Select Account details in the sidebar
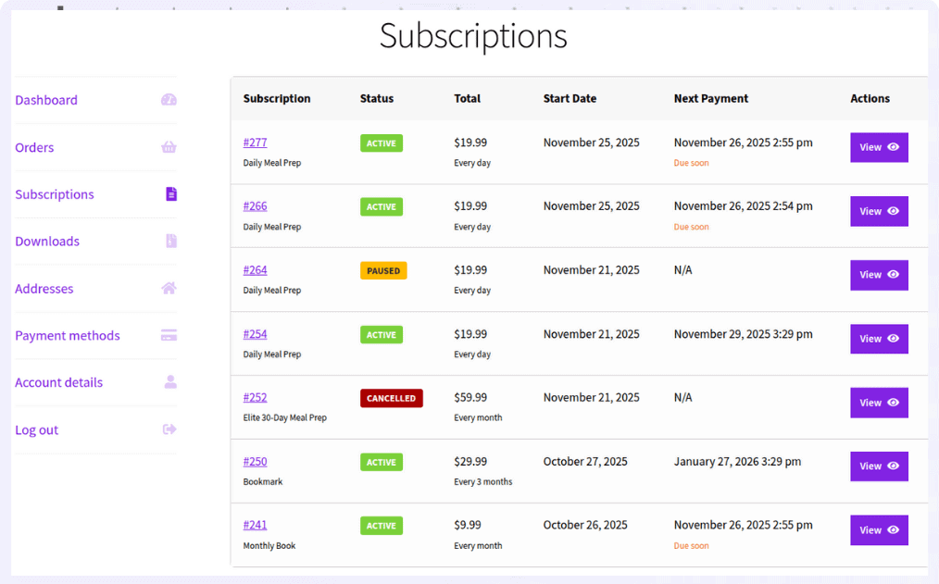This screenshot has width=939, height=584. pyautogui.click(x=58, y=382)
